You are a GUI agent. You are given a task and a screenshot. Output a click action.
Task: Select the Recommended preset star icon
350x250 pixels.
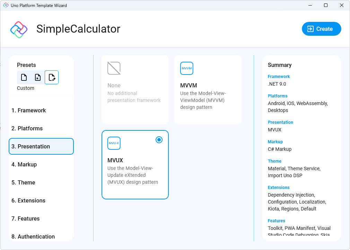pyautogui.click(x=38, y=77)
